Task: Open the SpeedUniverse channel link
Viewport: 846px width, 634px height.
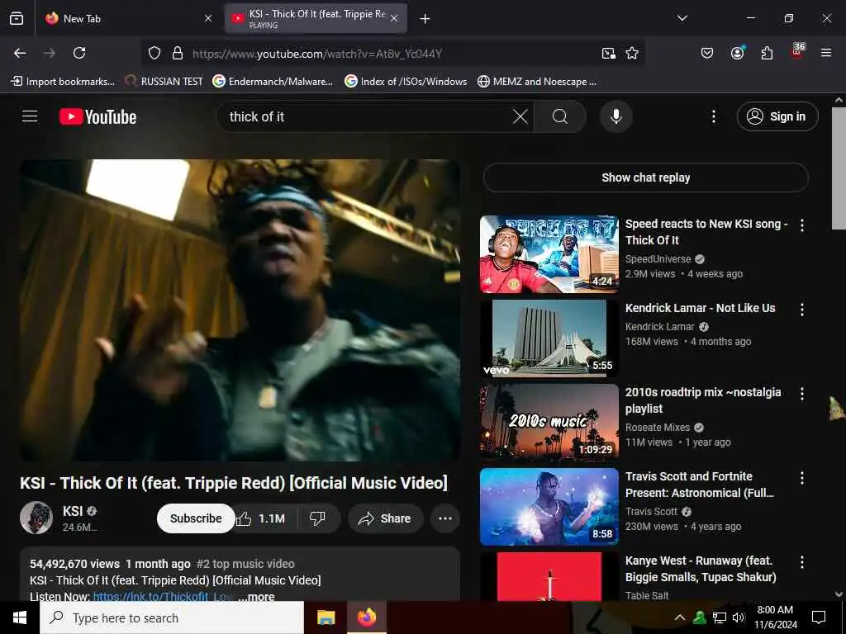Action: coord(658,258)
